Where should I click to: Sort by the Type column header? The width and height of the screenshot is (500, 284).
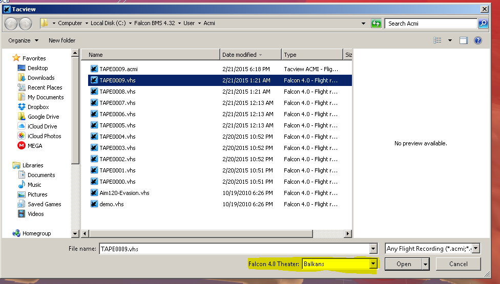[312, 55]
